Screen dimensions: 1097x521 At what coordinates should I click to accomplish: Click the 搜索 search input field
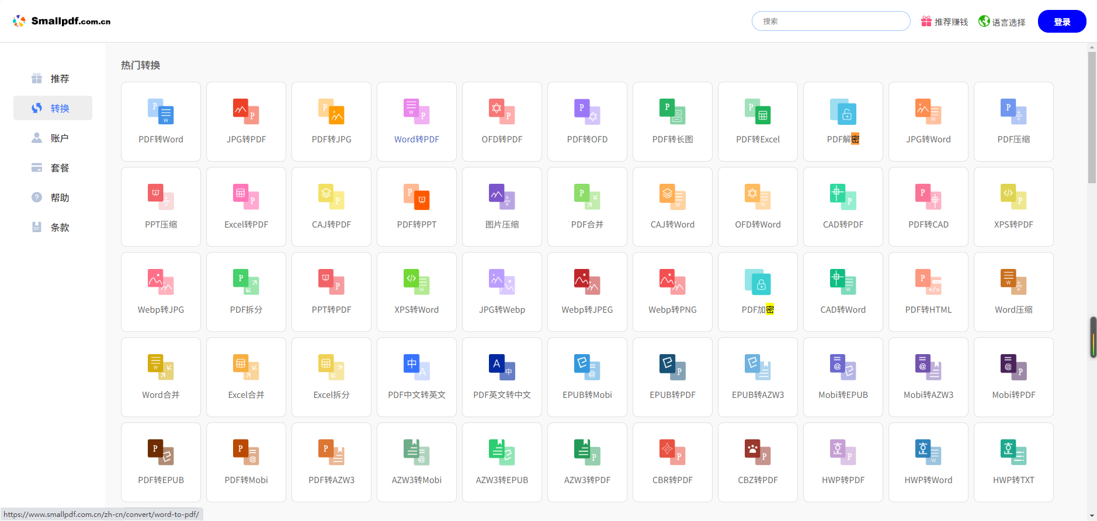(831, 21)
